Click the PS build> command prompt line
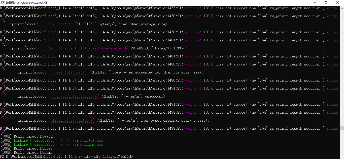 66,156
